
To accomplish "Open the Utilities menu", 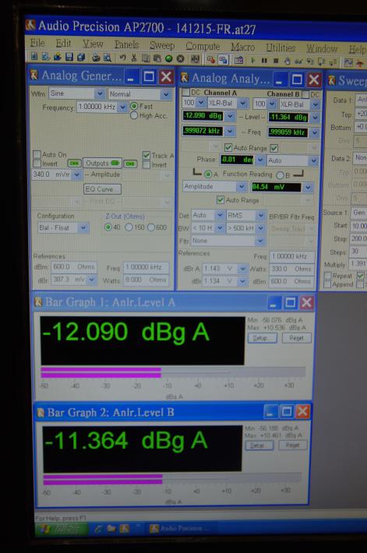I will click(x=281, y=48).
